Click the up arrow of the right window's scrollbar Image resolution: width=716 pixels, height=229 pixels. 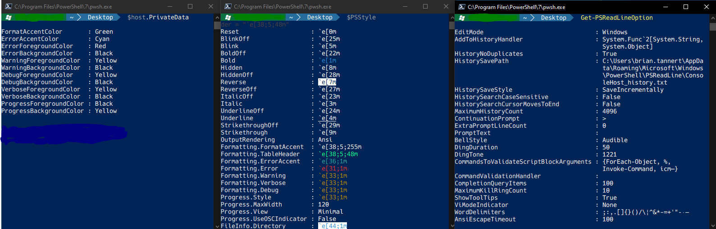pos(712,18)
